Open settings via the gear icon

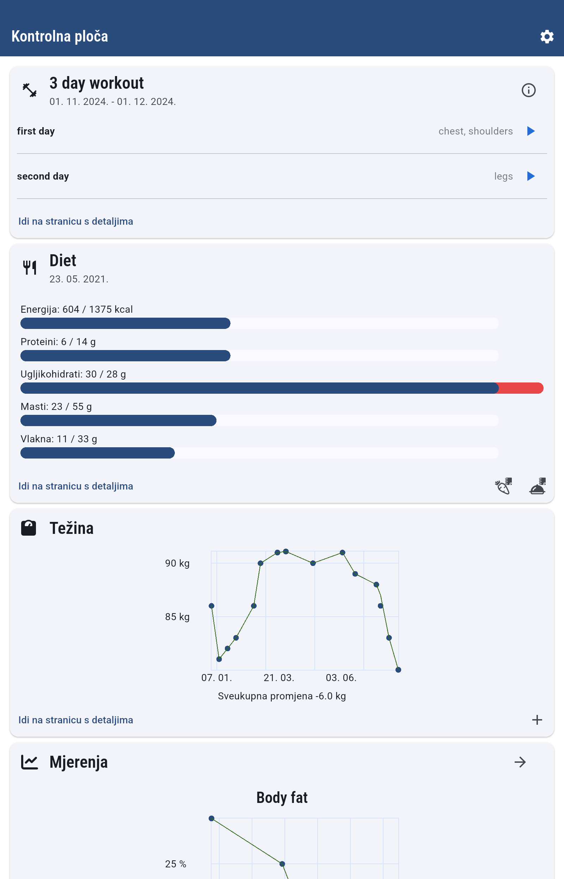tap(546, 37)
